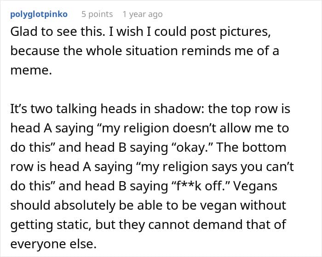The height and width of the screenshot is (257, 322).
Task: Click the '5 points' score label
Action: click(x=97, y=14)
